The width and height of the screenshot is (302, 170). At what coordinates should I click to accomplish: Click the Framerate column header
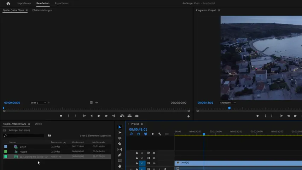(x=56, y=142)
